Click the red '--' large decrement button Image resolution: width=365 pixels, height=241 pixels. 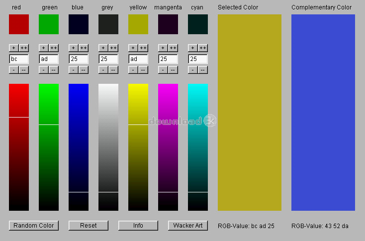pos(24,69)
